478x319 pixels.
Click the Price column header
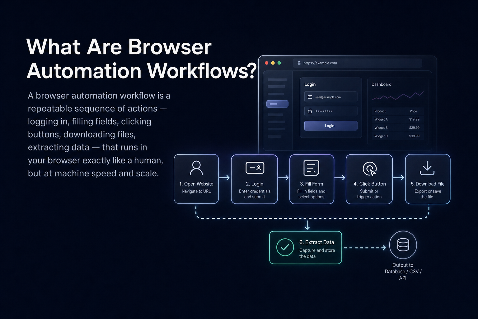tap(413, 111)
